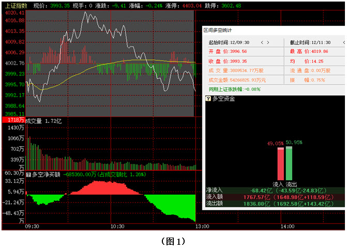347x251 pixels.
Task: Click the 截止时间 end time field
Action: pos(310,42)
